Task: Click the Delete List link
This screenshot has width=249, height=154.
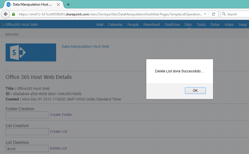Action: tap(58, 148)
